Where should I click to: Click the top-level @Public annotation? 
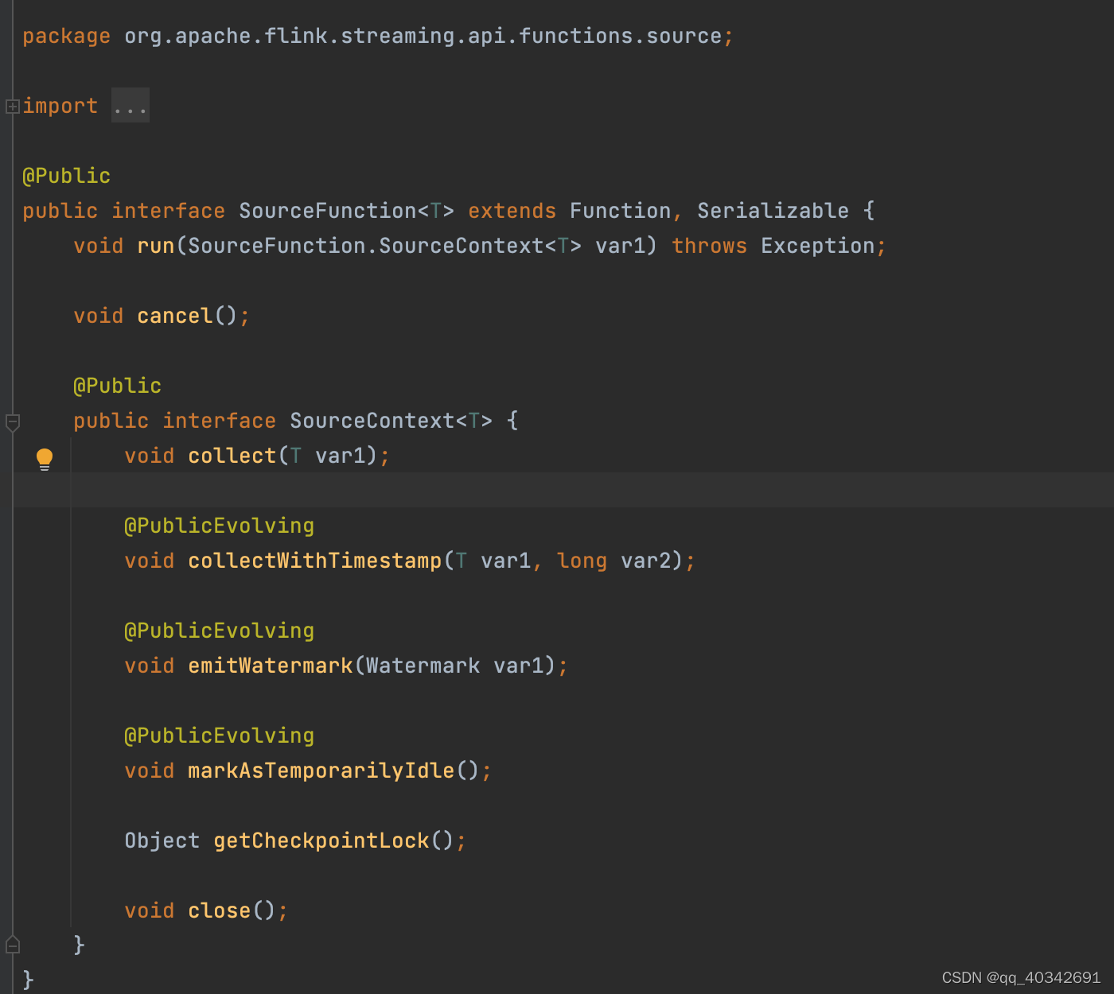pyautogui.click(x=67, y=176)
